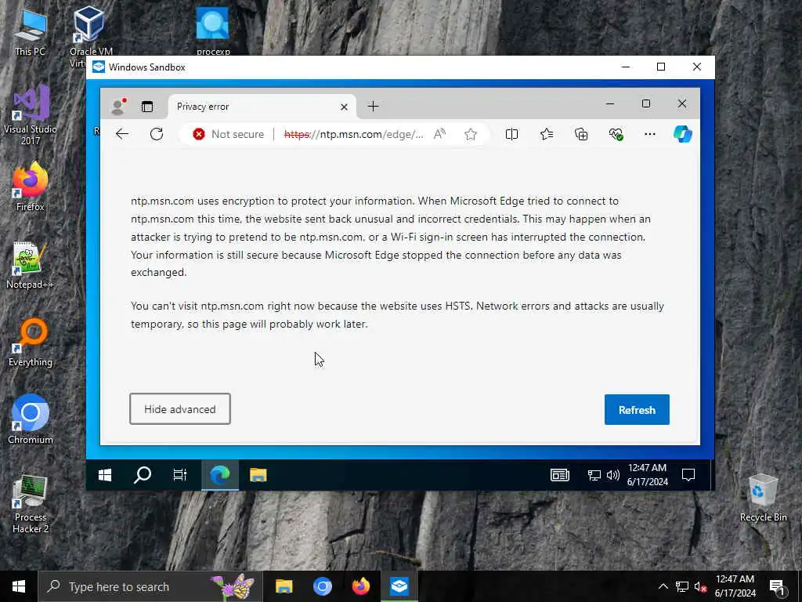Select the Everything desktop shortcut
802x602 pixels.
tap(31, 343)
